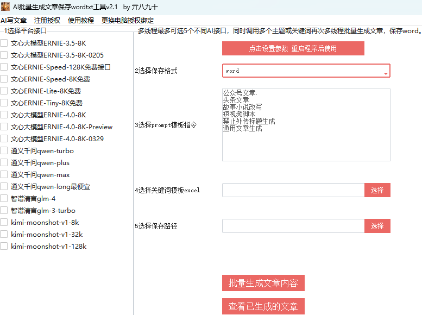The width and height of the screenshot is (422, 315).
Task: Open the save format dropdown arrow
Action: pyautogui.click(x=386, y=72)
